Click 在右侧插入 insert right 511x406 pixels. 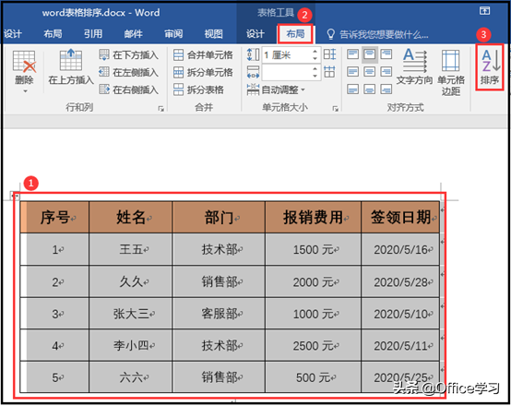[129, 90]
